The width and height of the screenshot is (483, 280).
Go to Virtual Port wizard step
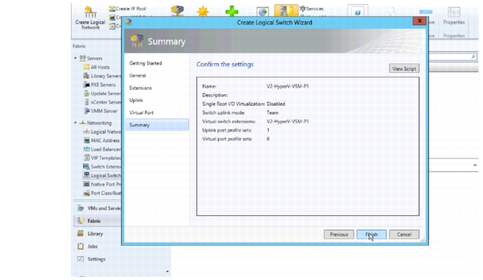pos(141,113)
